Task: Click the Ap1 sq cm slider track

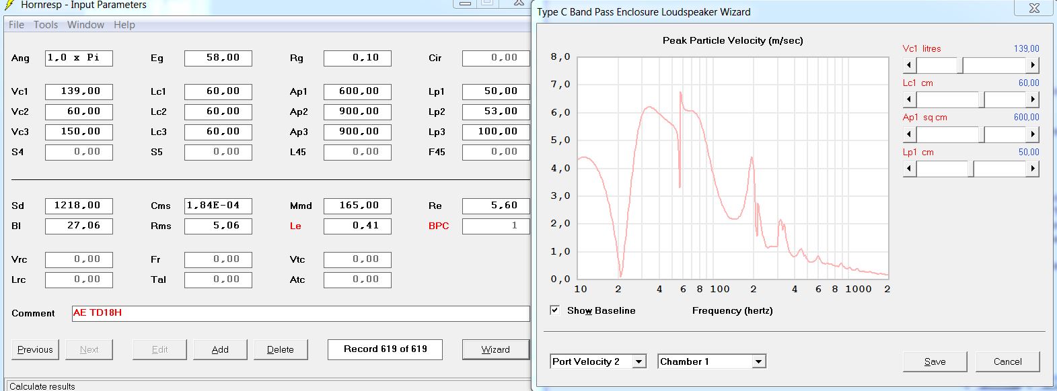Action: [972, 134]
